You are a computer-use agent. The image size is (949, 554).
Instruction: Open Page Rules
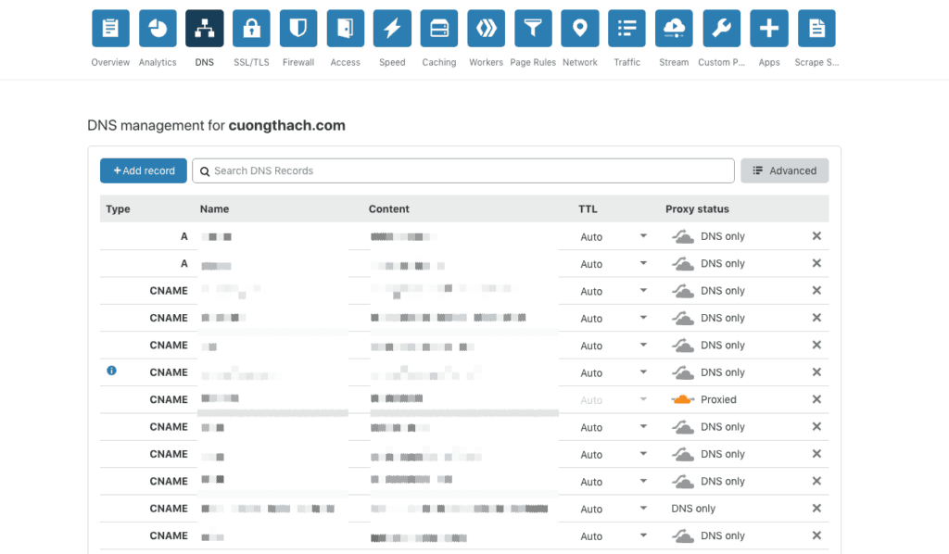(x=533, y=28)
